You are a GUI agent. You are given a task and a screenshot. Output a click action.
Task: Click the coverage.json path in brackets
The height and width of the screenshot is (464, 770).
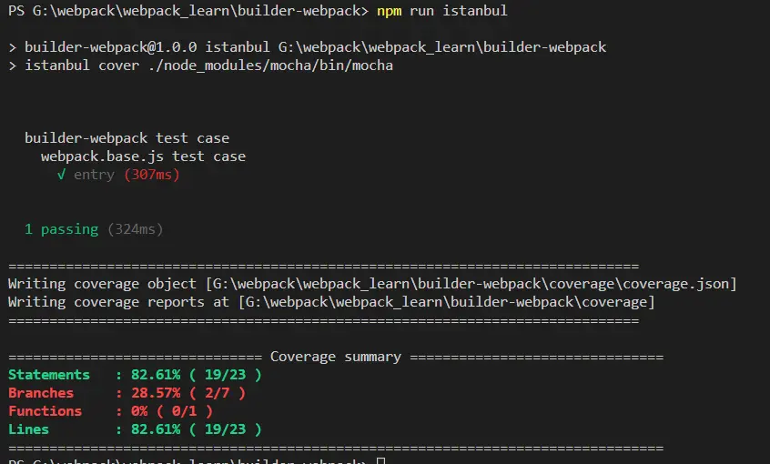point(471,283)
